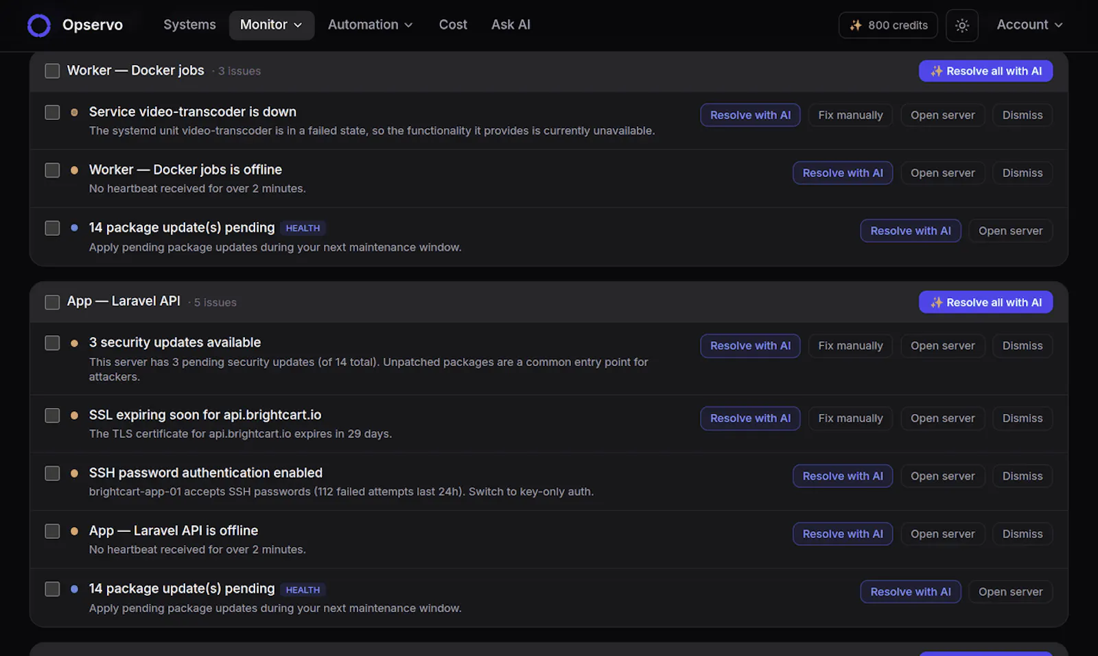Click the Opservo brand name

[93, 25]
